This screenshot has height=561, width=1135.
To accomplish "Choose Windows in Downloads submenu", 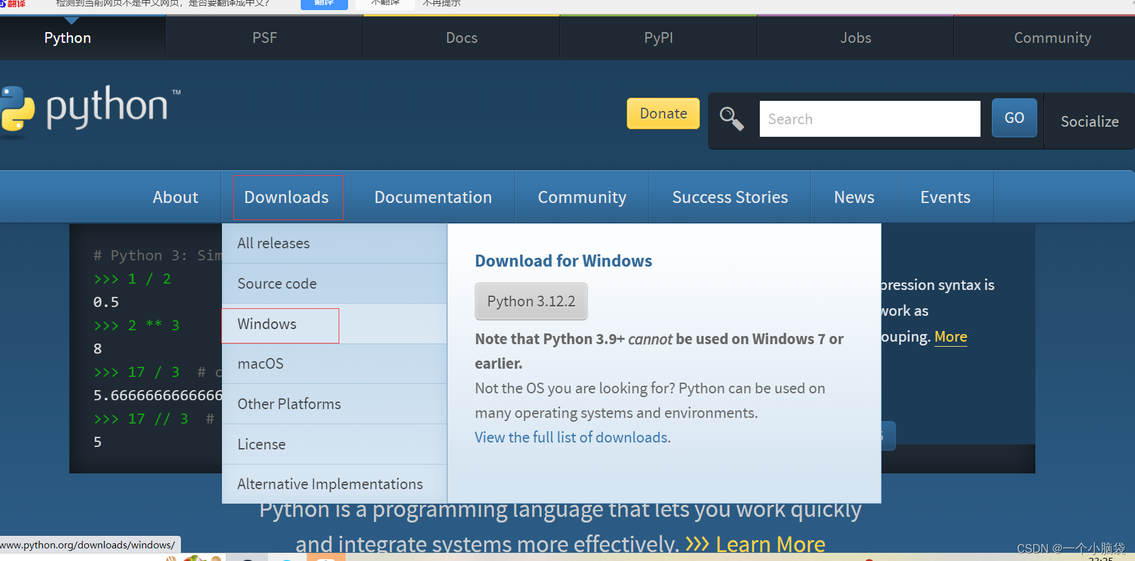I will [x=334, y=324].
